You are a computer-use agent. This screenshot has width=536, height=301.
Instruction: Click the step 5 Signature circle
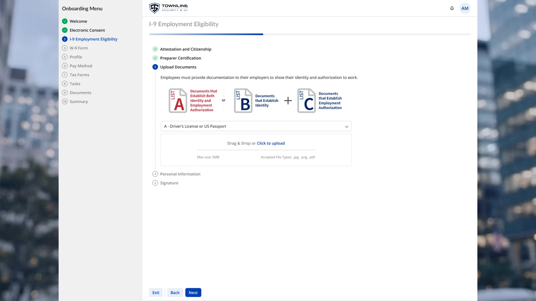tap(155, 183)
